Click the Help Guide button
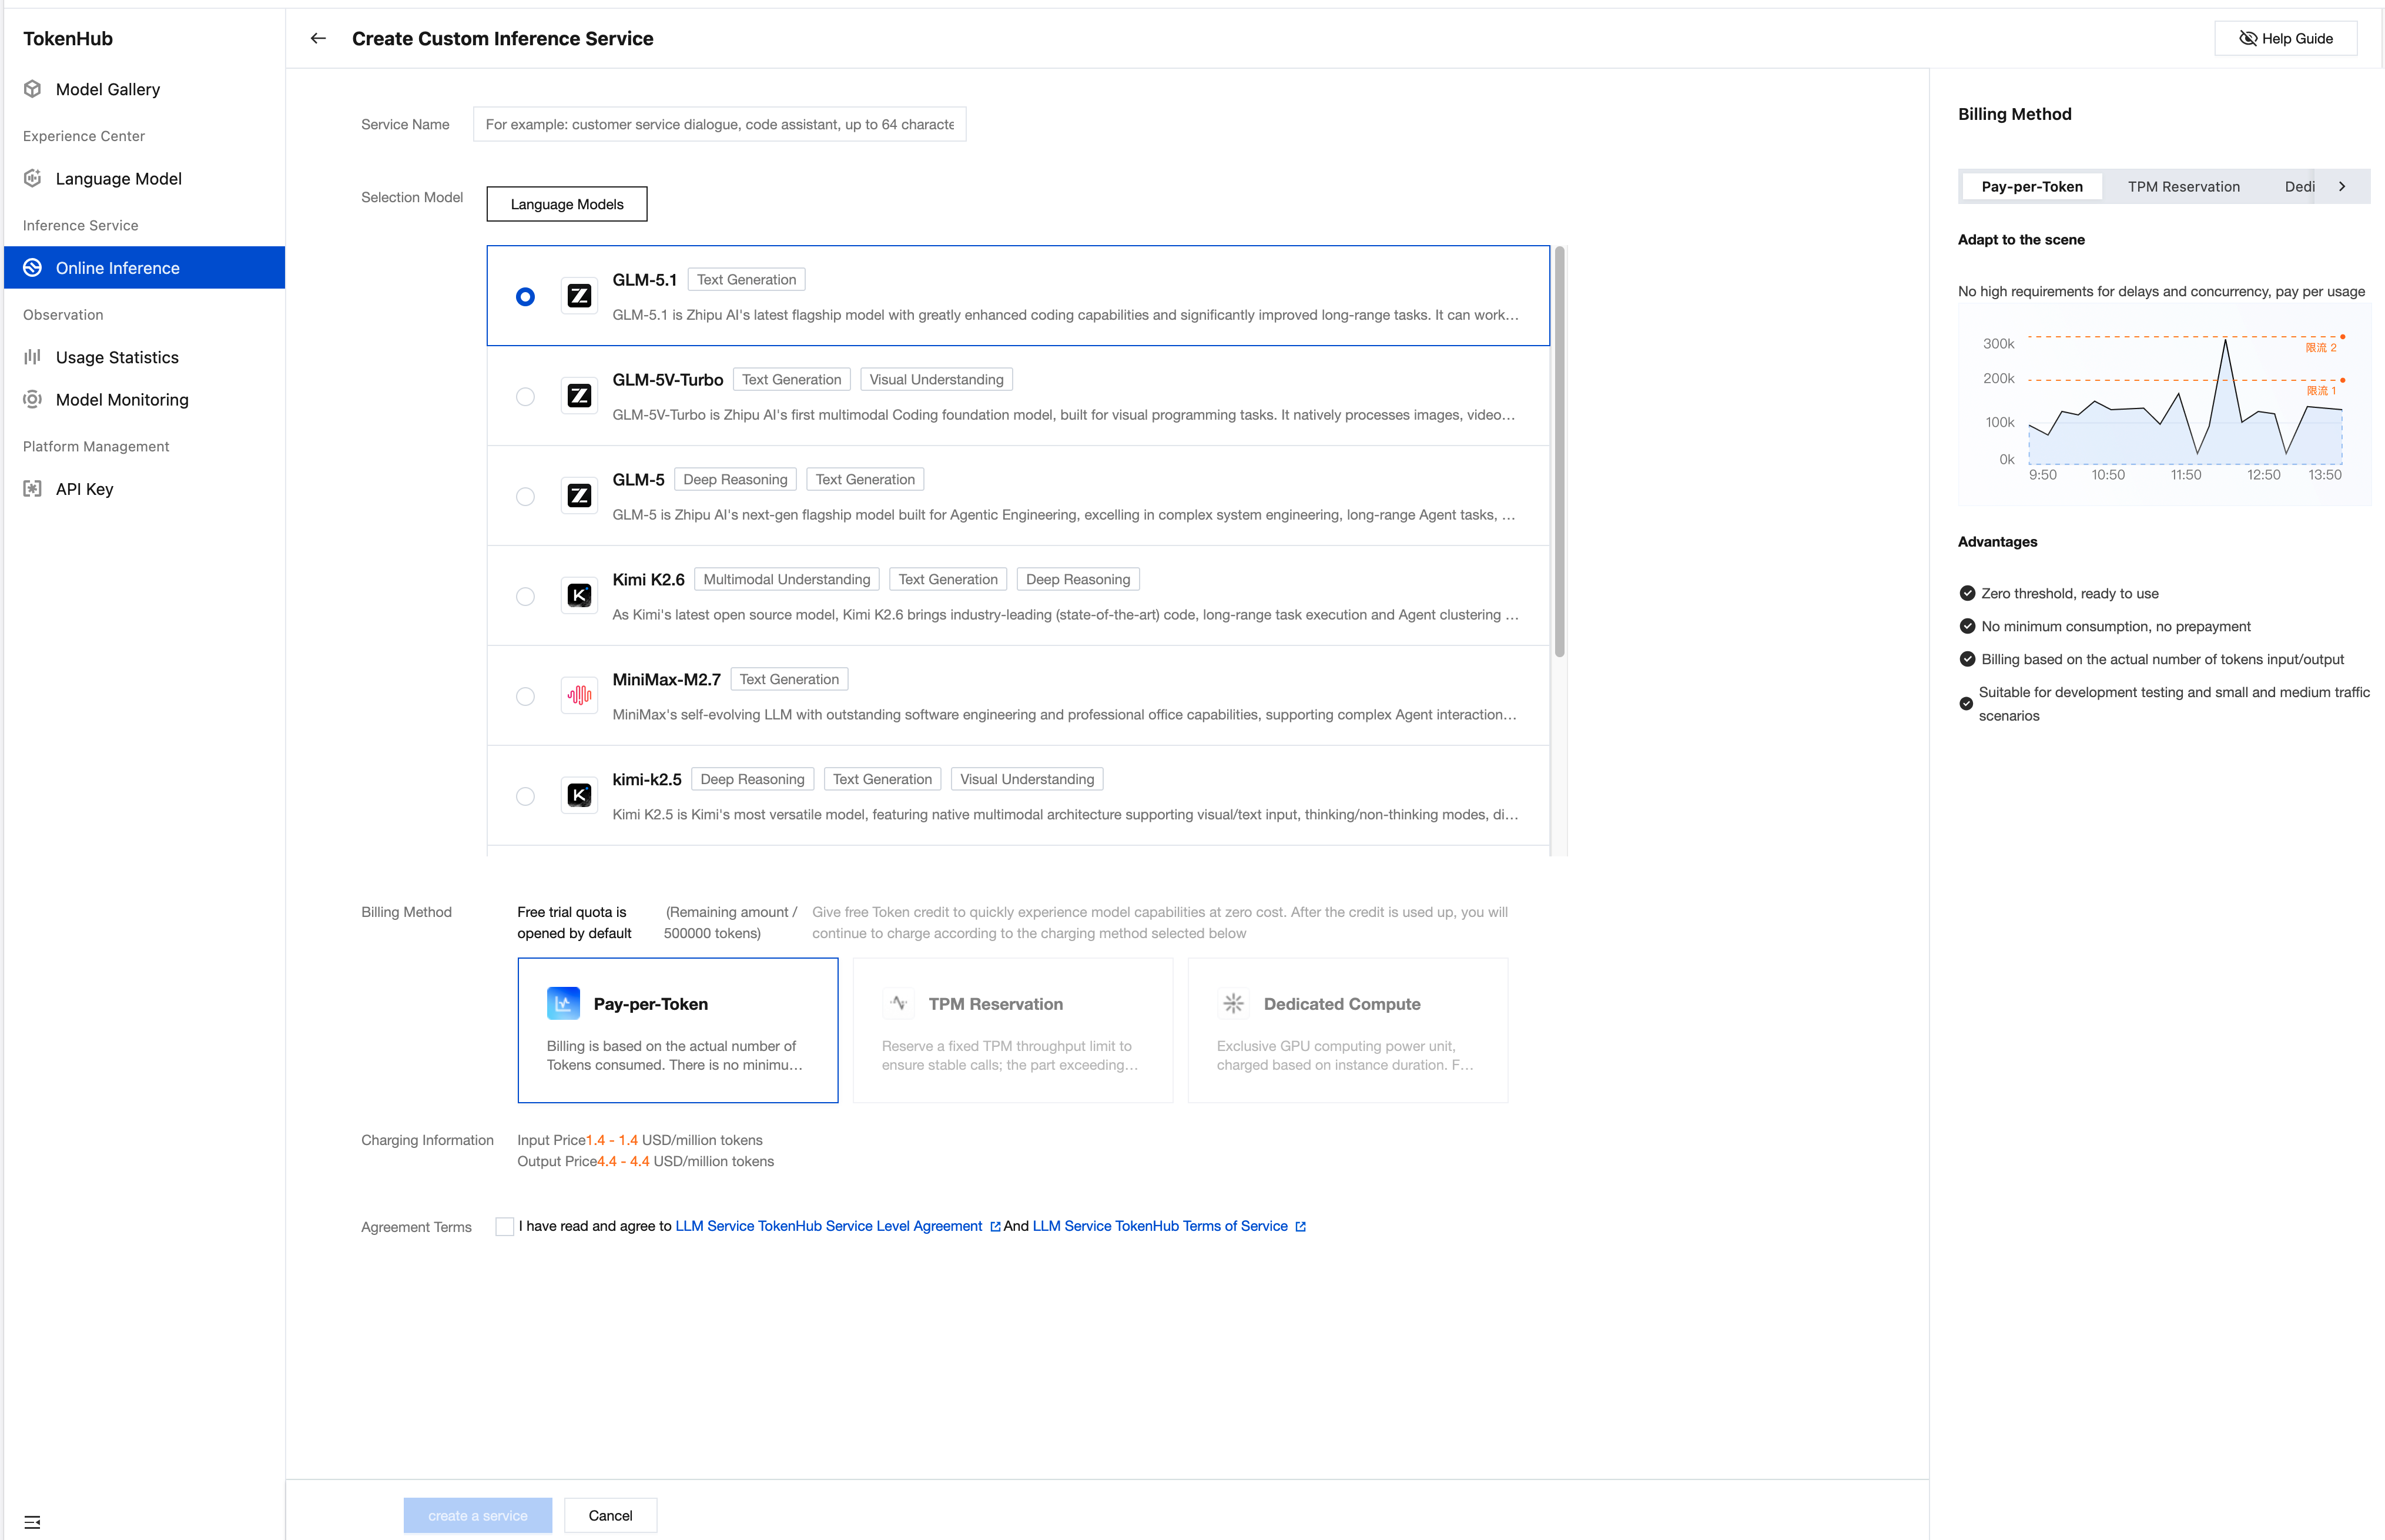The height and width of the screenshot is (1540, 2385). pos(2285,38)
